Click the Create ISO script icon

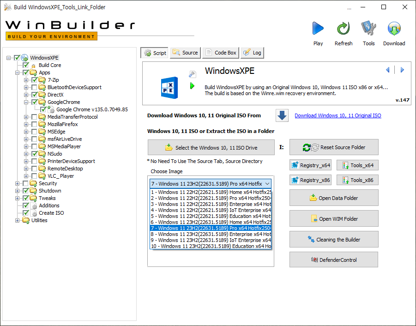point(34,213)
